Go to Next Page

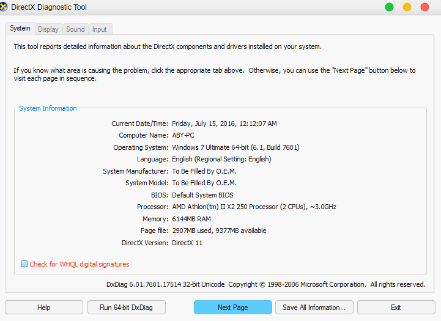[x=233, y=308]
